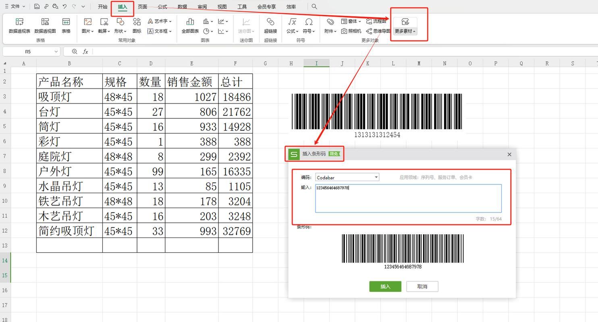Switch to the 工具 Tools tab
This screenshot has width=598, height=322.
242,6
